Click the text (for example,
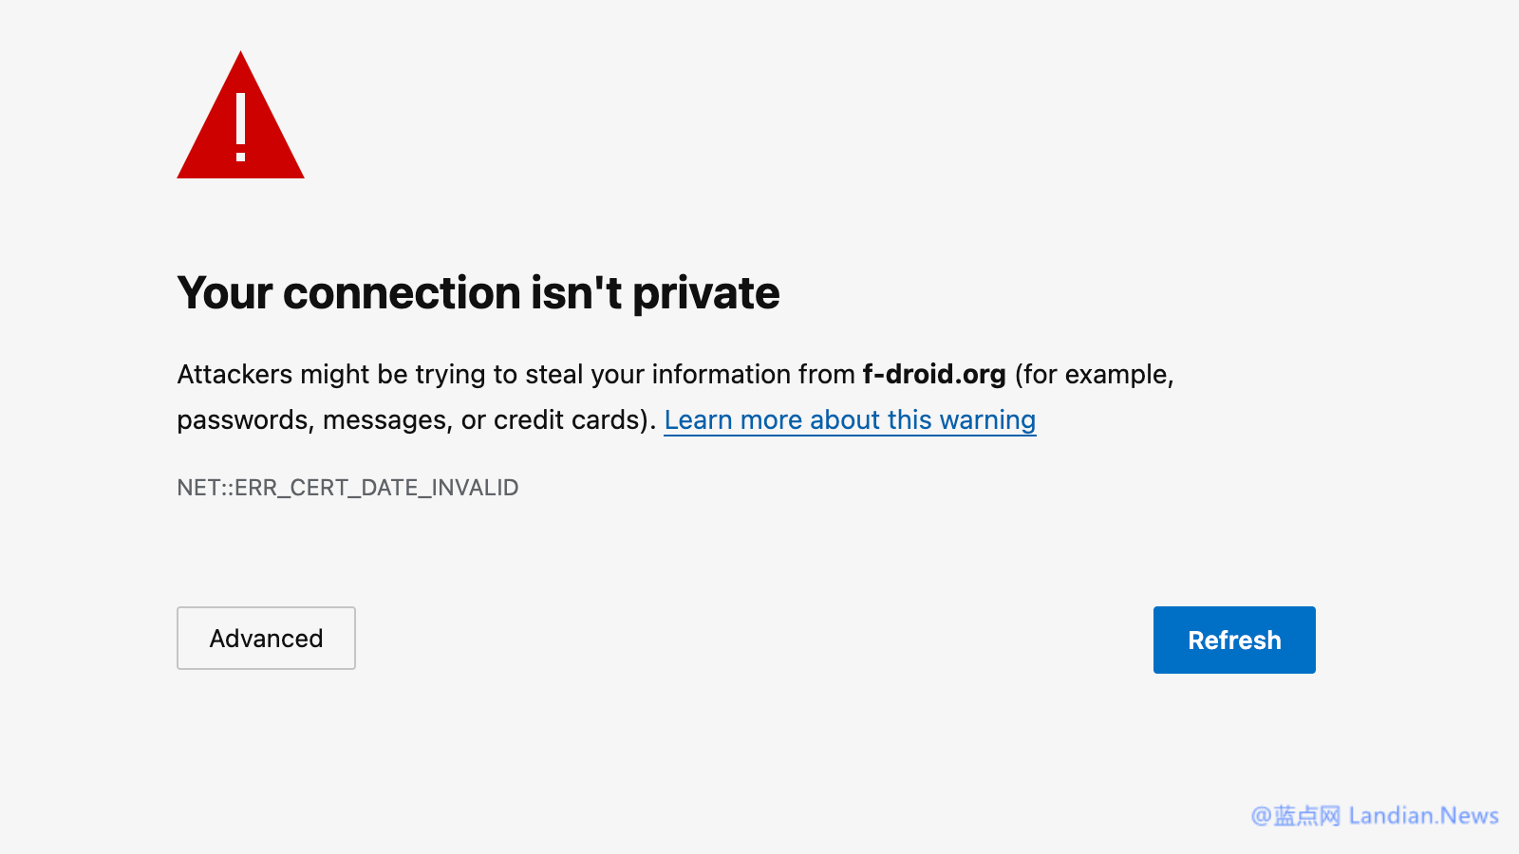1519x854 pixels. click(1095, 375)
